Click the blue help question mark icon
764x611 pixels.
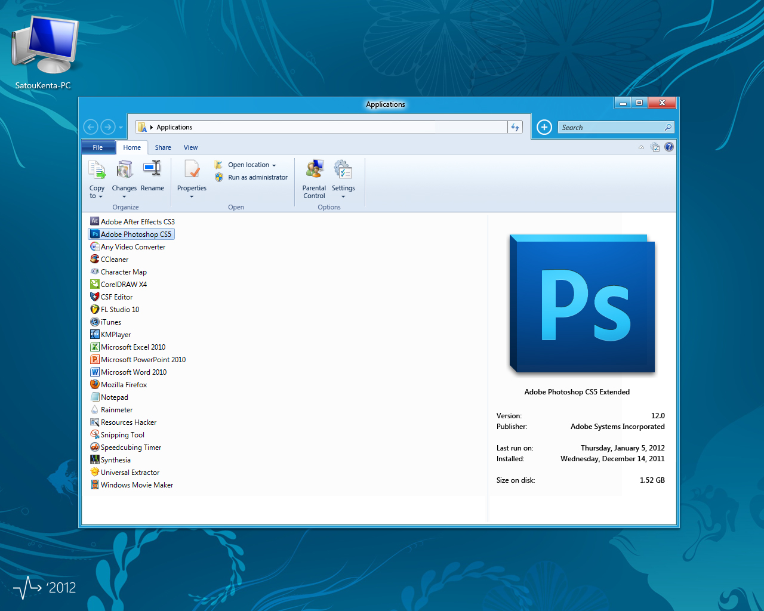(669, 147)
